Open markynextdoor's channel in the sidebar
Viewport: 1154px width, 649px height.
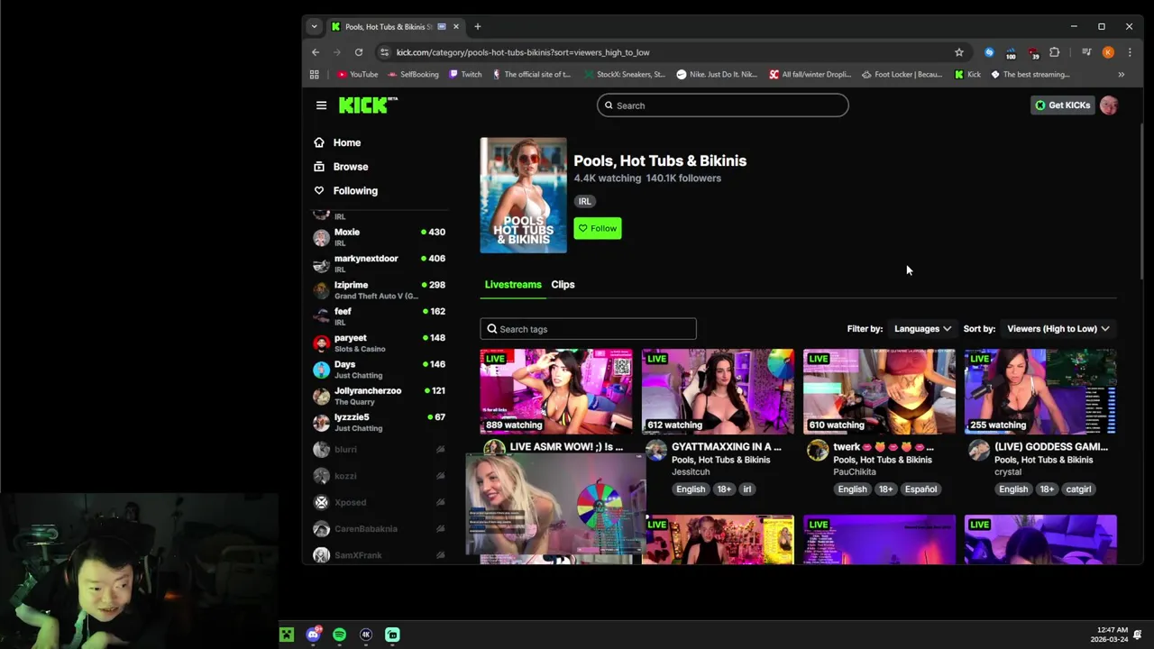tap(379, 263)
